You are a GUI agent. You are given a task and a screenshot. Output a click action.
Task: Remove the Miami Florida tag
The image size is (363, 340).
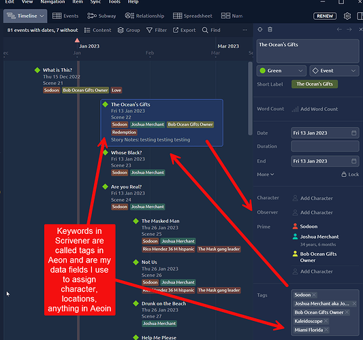[x=326, y=330]
